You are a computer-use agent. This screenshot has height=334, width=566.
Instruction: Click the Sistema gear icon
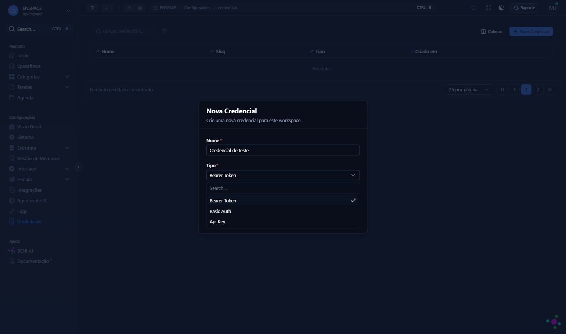[x=12, y=137]
